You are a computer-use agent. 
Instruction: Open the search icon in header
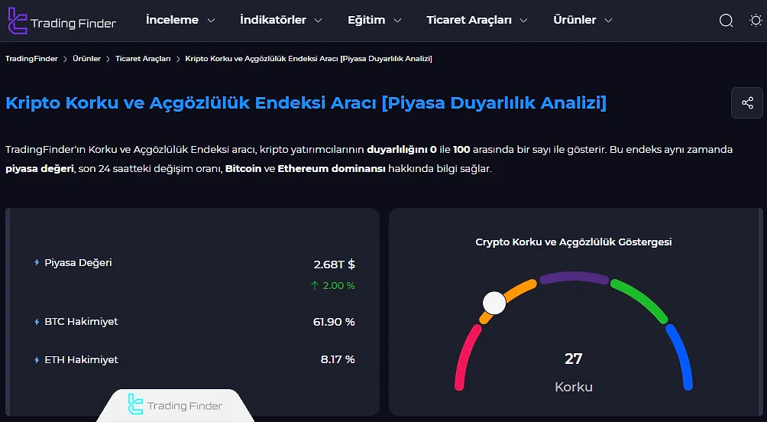point(726,20)
